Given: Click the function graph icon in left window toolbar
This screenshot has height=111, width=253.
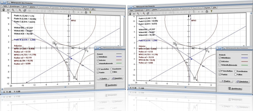Looking at the screenshot, I should (8, 10).
